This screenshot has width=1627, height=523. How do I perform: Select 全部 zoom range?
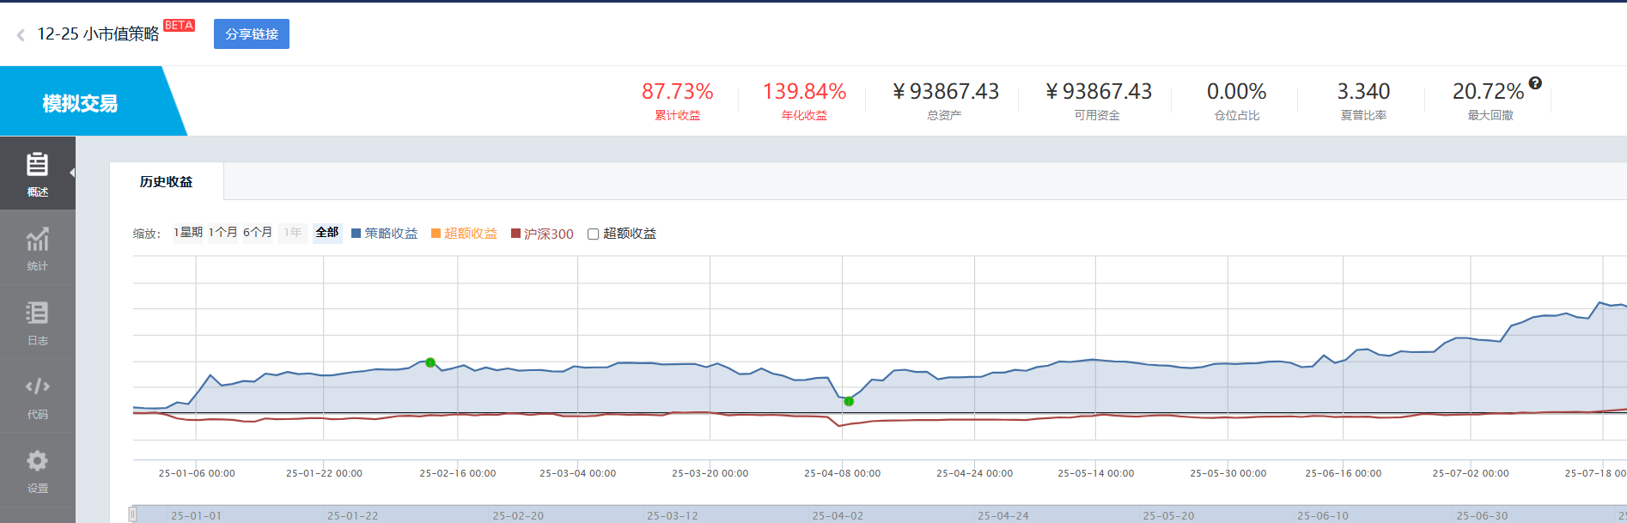click(x=327, y=233)
